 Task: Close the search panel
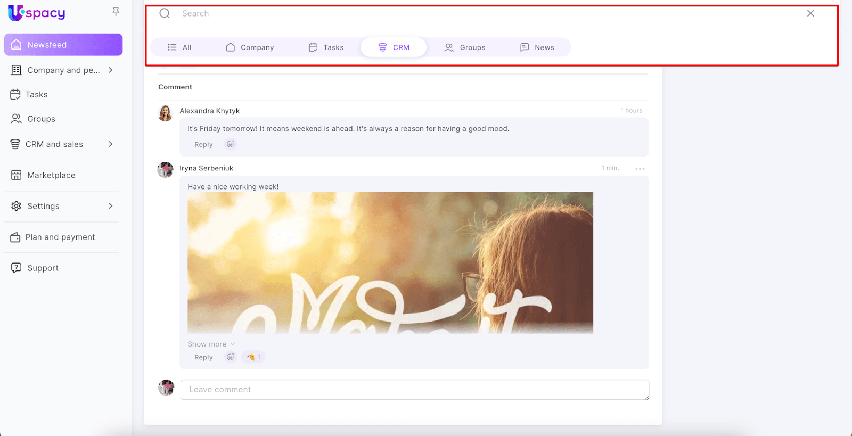coord(810,13)
